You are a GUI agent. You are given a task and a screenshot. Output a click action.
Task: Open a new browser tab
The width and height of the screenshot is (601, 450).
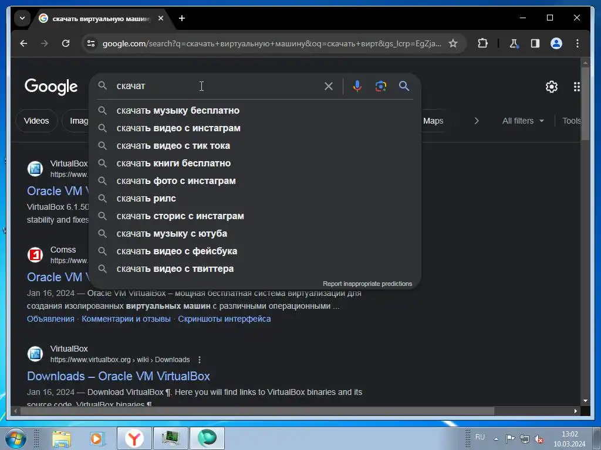tap(182, 18)
